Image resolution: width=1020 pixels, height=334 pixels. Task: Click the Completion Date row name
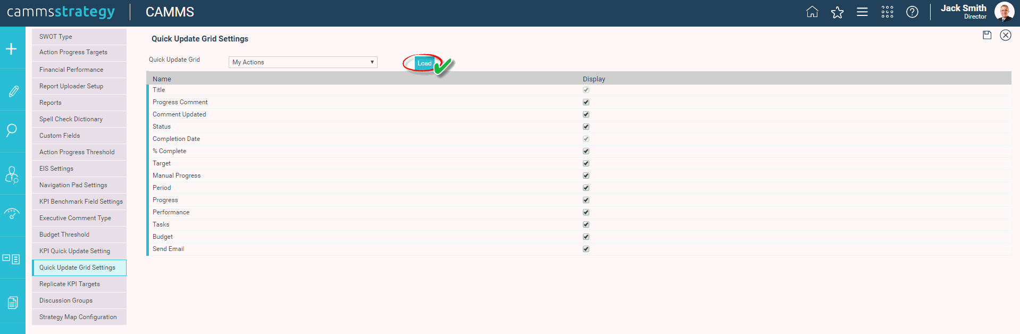(177, 139)
